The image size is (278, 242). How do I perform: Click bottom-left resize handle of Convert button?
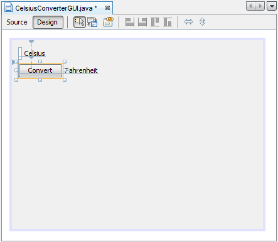click(16, 80)
